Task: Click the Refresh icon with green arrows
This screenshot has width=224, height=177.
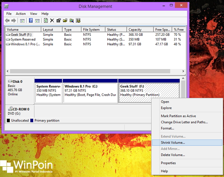Action: tap(46, 20)
